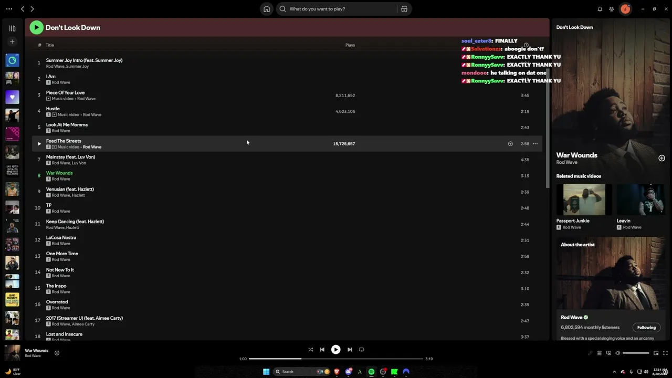Open Rod Wave artist link under War Wounds heading
The height and width of the screenshot is (378, 672).
tap(566, 162)
